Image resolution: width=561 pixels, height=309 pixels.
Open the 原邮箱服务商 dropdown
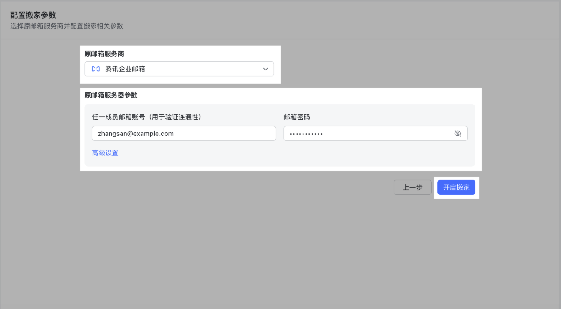click(179, 69)
